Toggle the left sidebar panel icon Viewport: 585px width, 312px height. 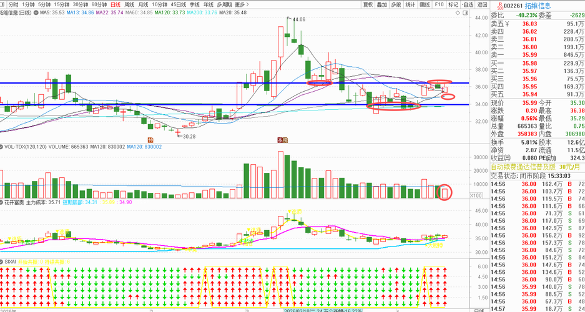3,4
